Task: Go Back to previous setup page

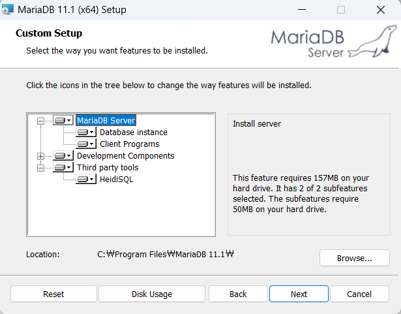Action: pyautogui.click(x=238, y=294)
